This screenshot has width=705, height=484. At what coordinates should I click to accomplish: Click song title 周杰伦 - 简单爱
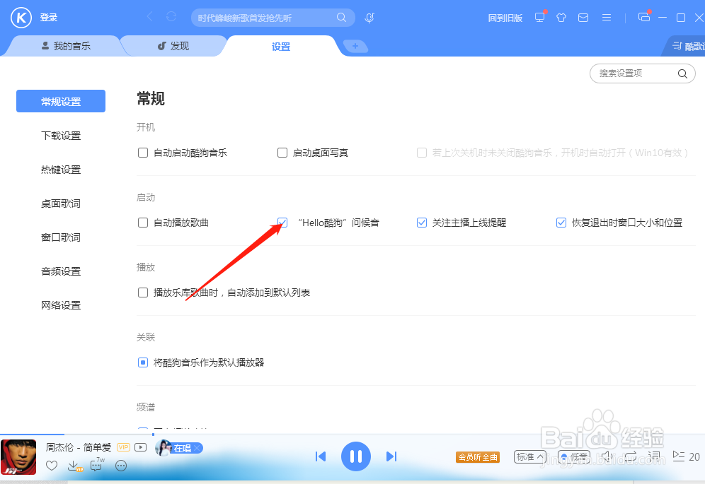click(x=79, y=447)
